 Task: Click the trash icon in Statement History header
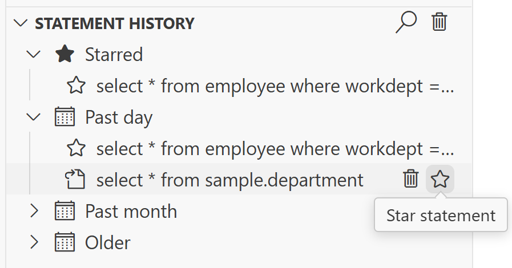click(439, 23)
